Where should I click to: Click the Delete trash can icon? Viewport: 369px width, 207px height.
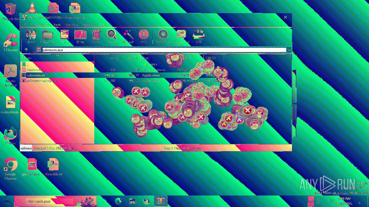pos(96,37)
